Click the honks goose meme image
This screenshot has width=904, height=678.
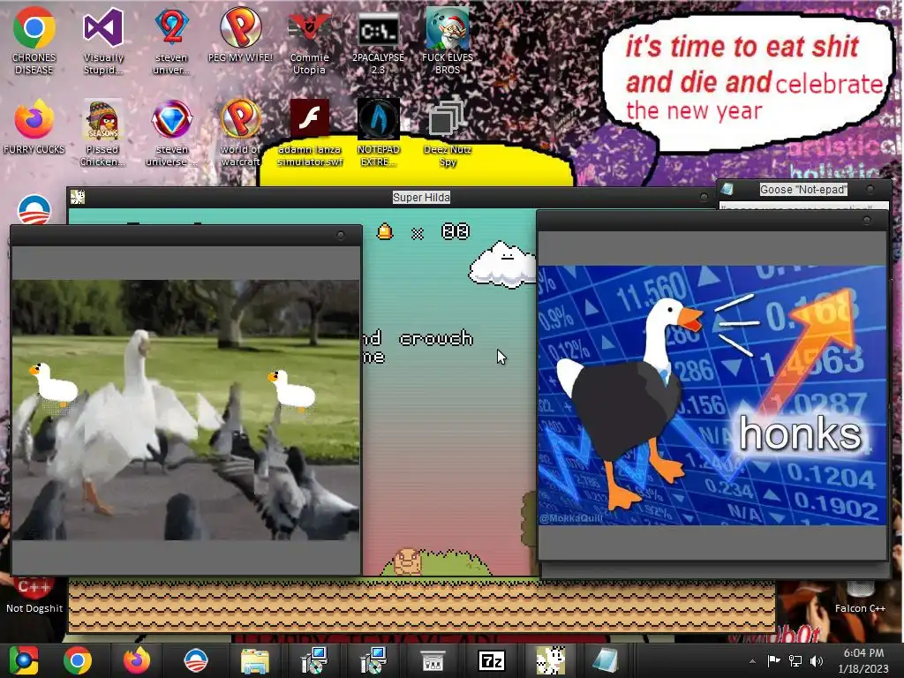pos(712,395)
